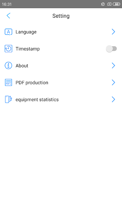The width and height of the screenshot is (122, 218).
Task: Go back using the blue arrow
Action: click(8, 16)
